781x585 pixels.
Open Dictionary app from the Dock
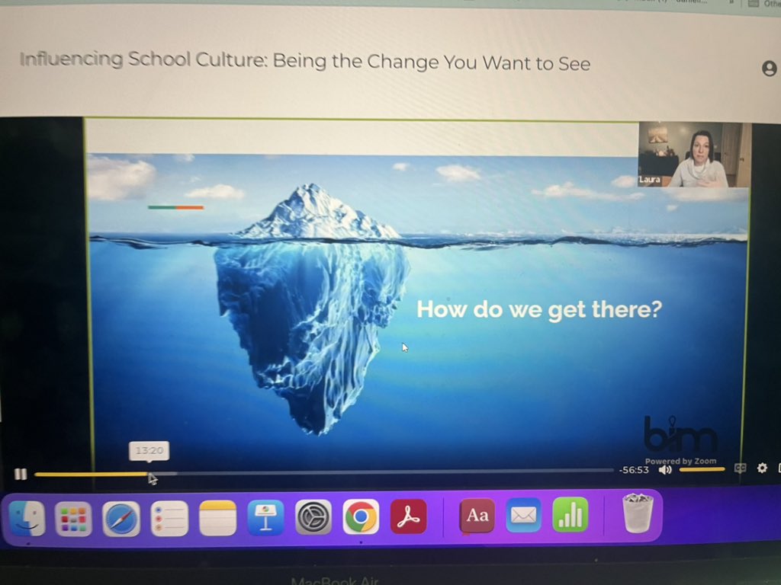click(477, 516)
